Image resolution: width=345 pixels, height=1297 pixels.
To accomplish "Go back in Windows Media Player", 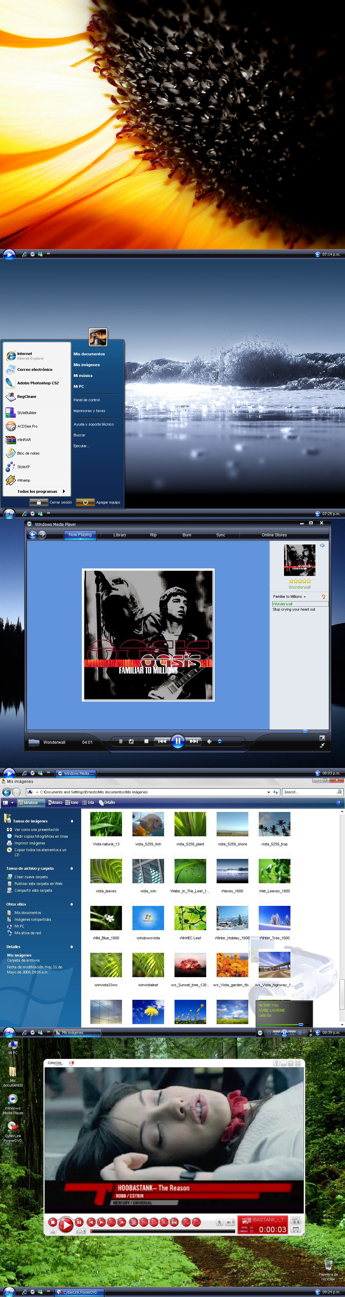I will tap(33, 535).
